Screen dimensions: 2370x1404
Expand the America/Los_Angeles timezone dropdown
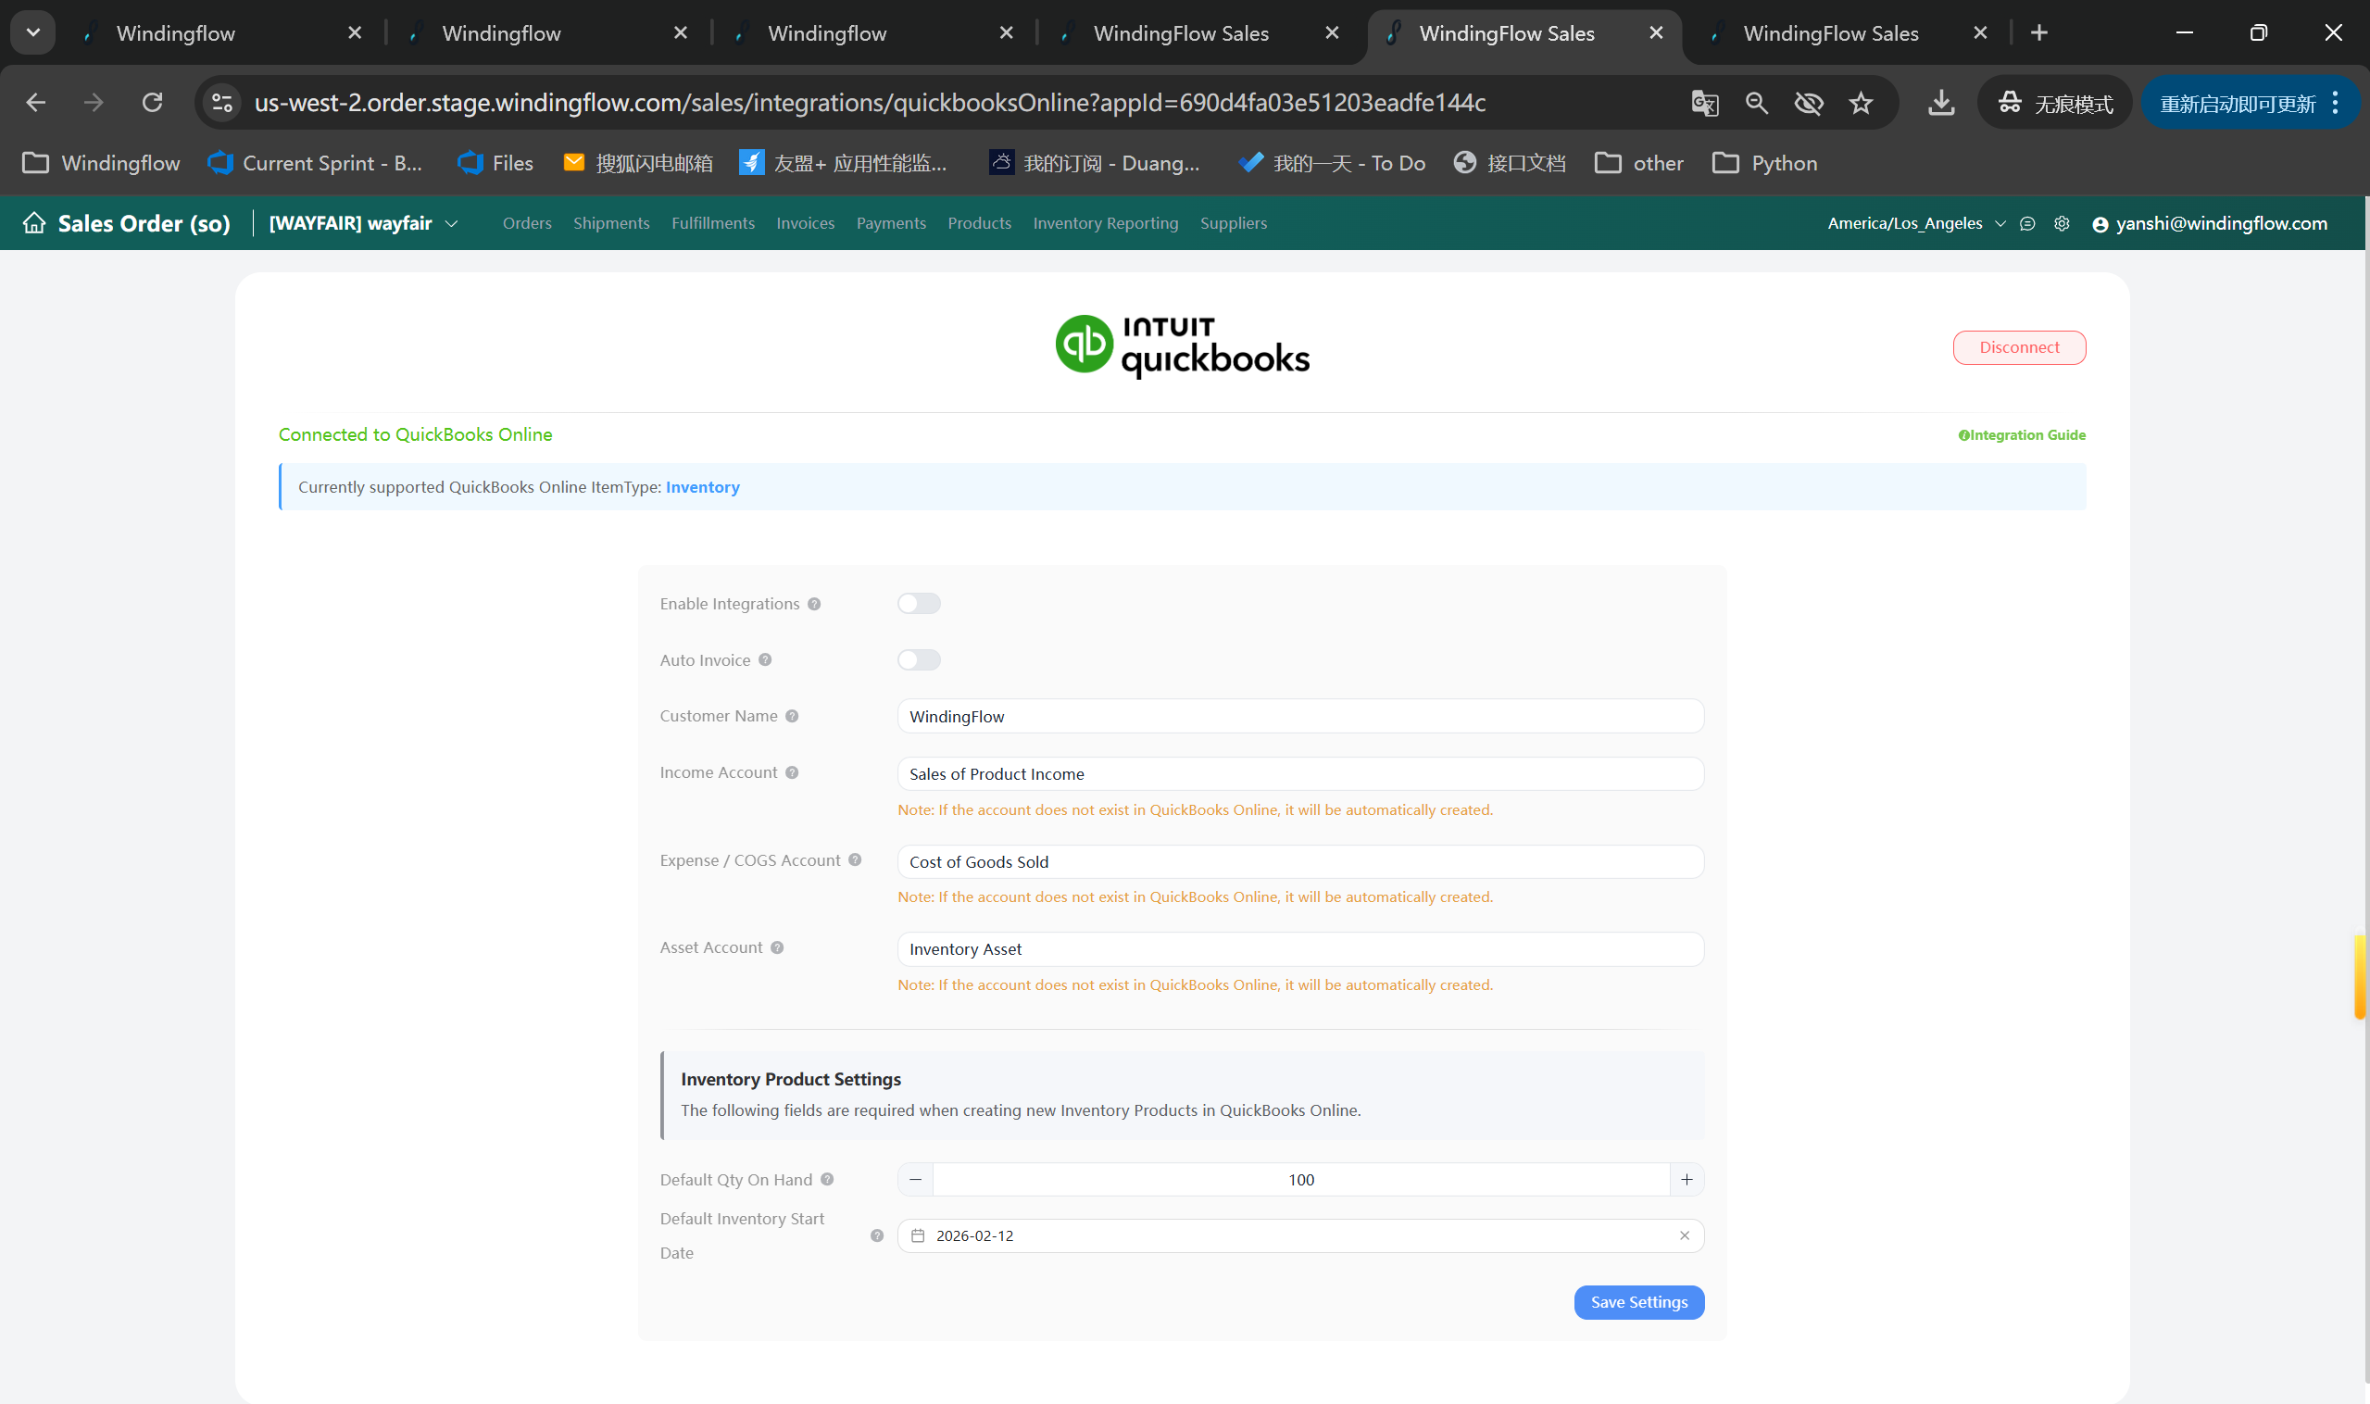coord(2000,223)
